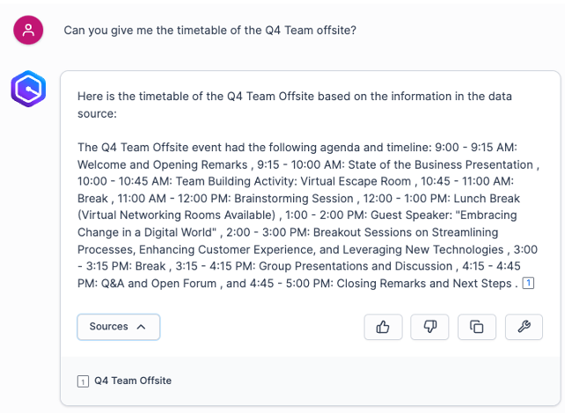565x413 pixels.
Task: Click the user question about the Q4 Team offsite
Action: coord(209,31)
